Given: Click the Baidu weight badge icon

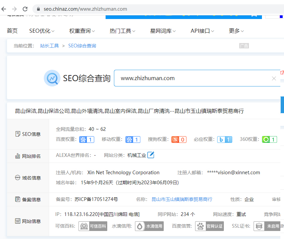Looking at the screenshot, I should pos(87,140).
